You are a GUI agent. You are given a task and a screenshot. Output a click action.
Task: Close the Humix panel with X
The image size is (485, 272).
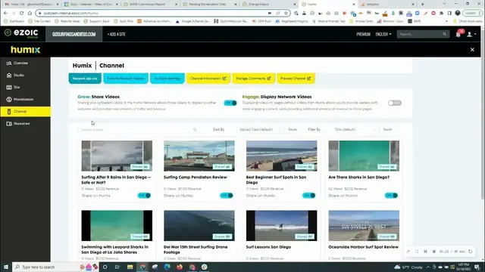472,50
